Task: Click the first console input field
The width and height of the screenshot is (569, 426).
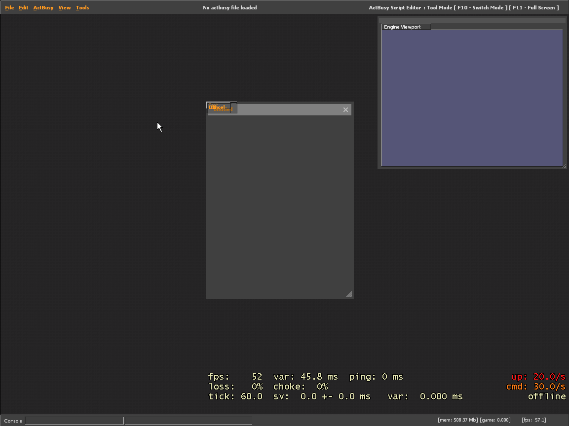Action: coord(74,421)
